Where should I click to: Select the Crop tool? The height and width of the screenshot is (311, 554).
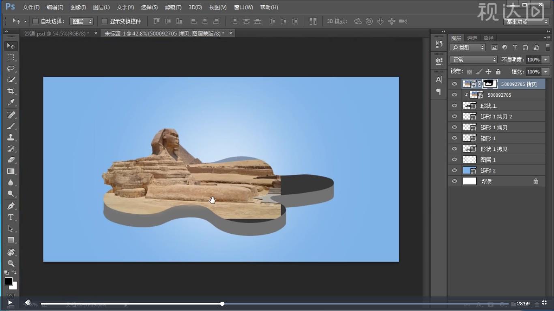click(x=11, y=91)
